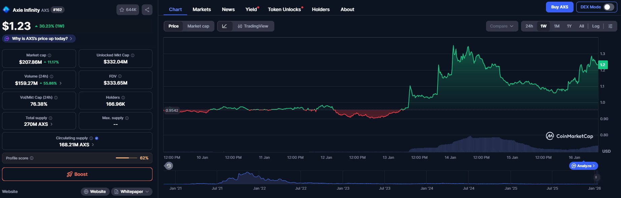The width and height of the screenshot is (621, 198).
Task: Click the Holders info icon
Action: (x=123, y=98)
